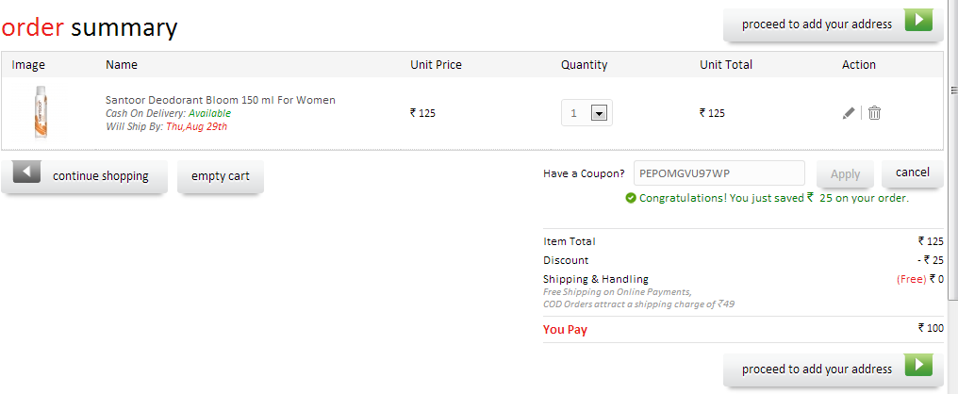Image resolution: width=958 pixels, height=394 pixels.
Task: Click the Quantity column header
Action: [584, 65]
